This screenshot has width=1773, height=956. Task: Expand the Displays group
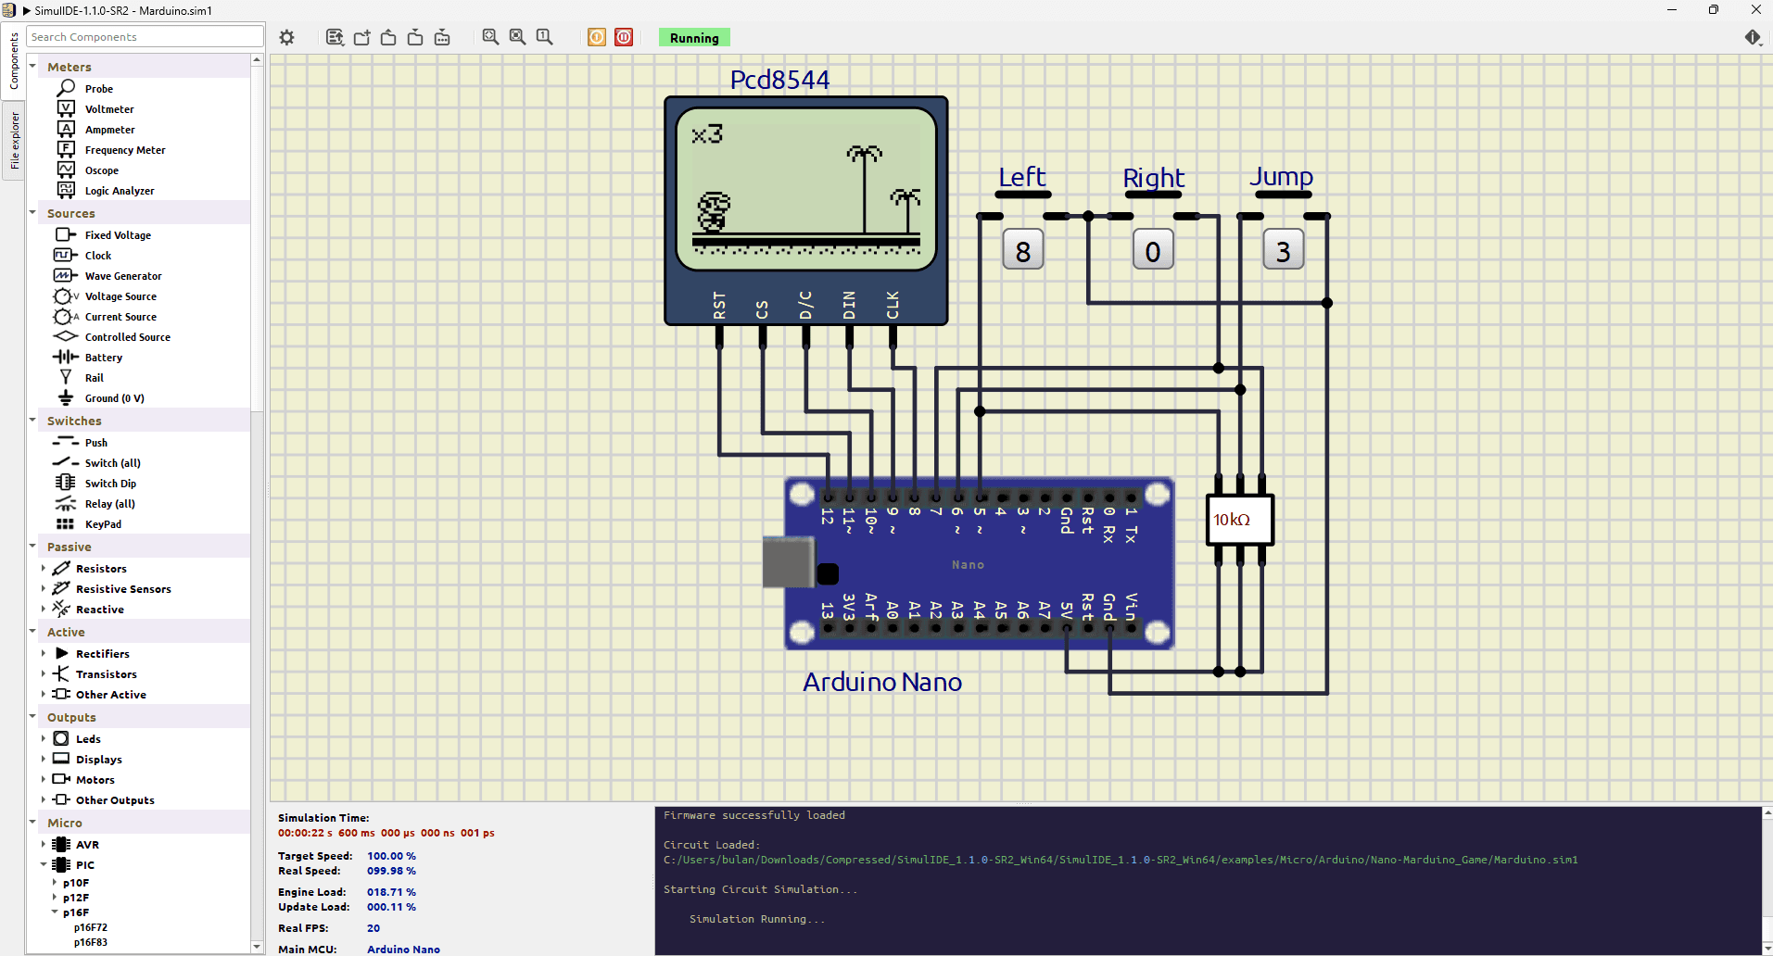pyautogui.click(x=44, y=759)
